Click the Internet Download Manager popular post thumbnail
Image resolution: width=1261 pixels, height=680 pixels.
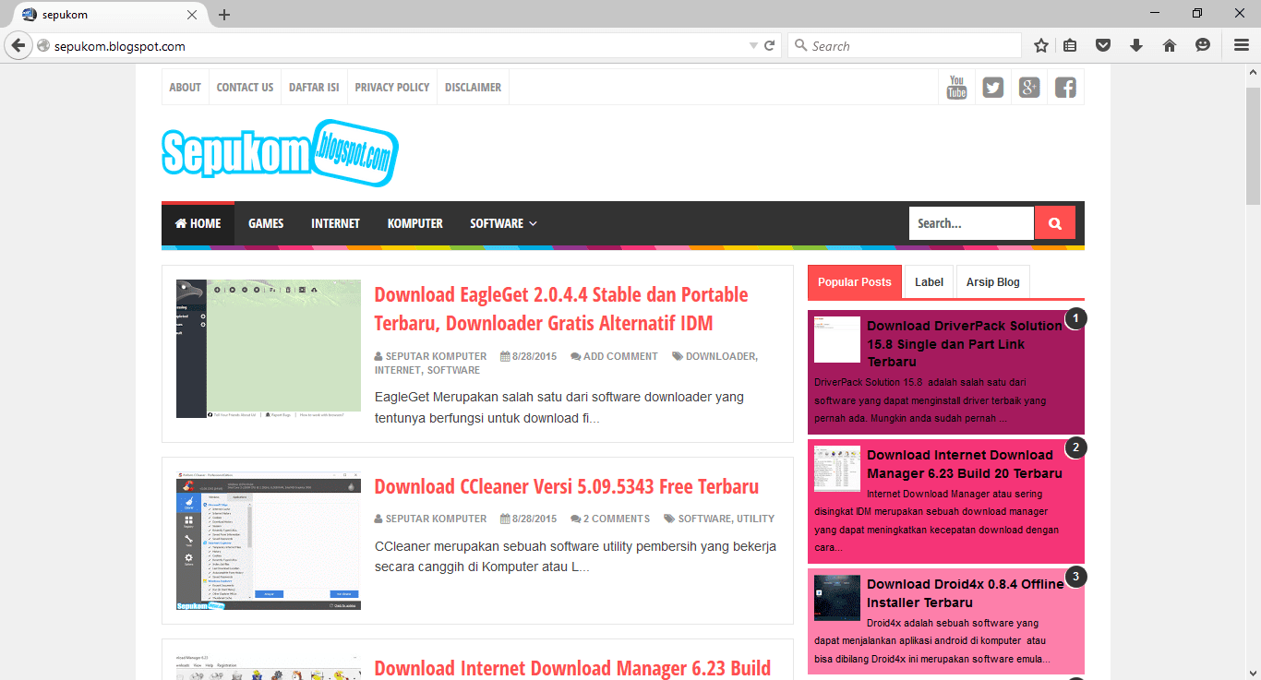pyautogui.click(x=837, y=469)
